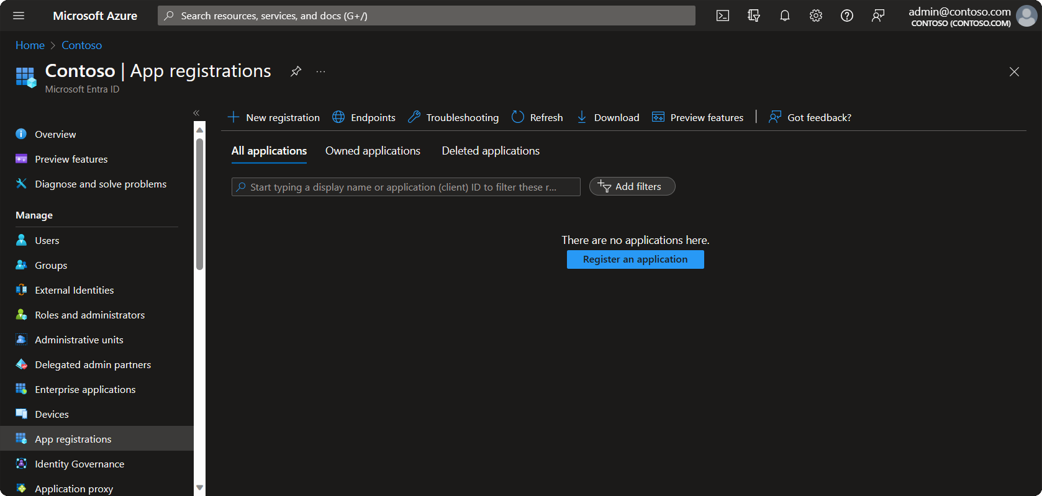
Task: Click the Delegated admin partners icon
Action: click(21, 364)
